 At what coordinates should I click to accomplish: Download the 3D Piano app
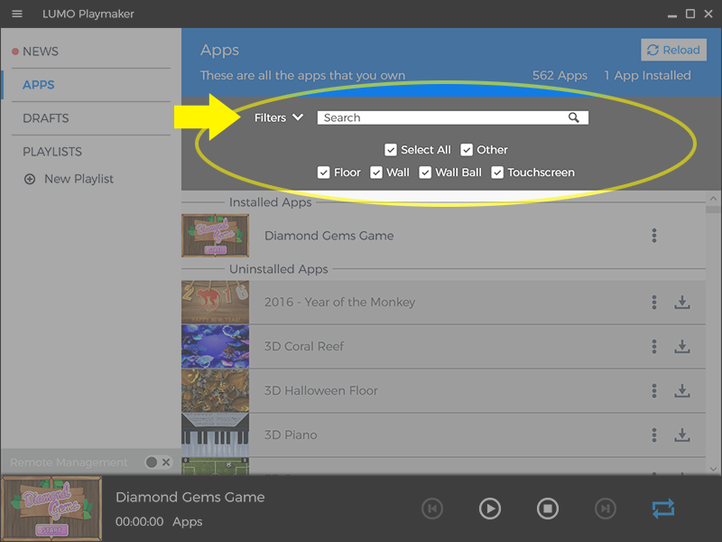[682, 435]
